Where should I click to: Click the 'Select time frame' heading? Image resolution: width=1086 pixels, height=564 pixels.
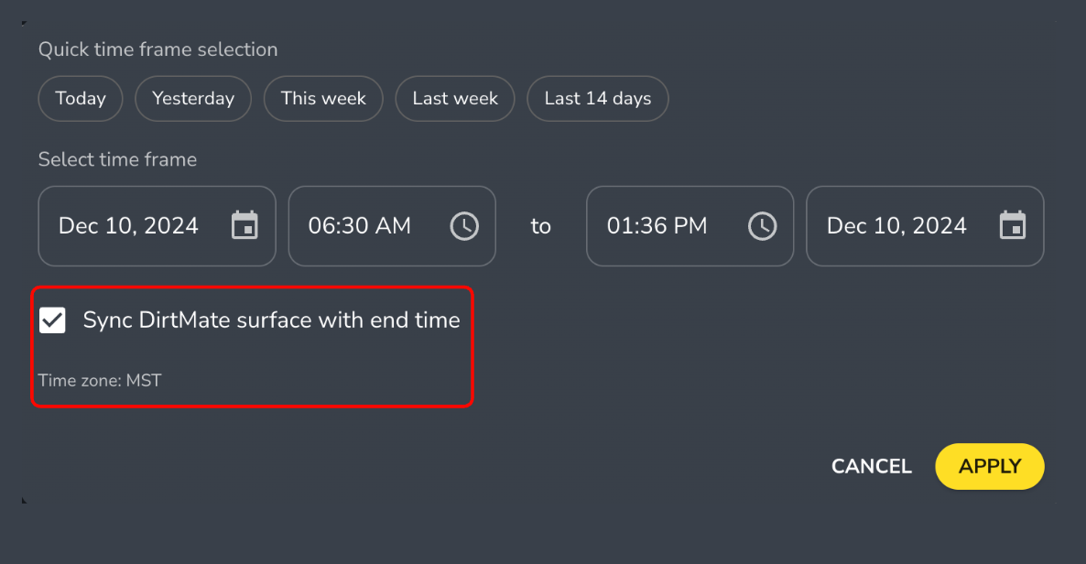pos(117,159)
